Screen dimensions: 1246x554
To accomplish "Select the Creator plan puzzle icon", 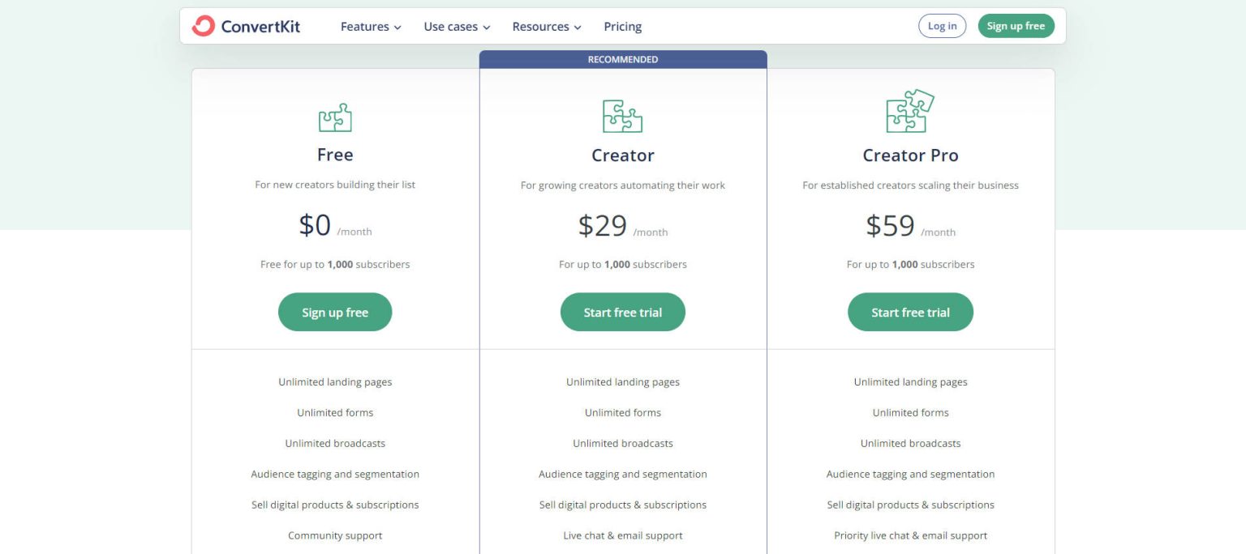I will [x=622, y=117].
